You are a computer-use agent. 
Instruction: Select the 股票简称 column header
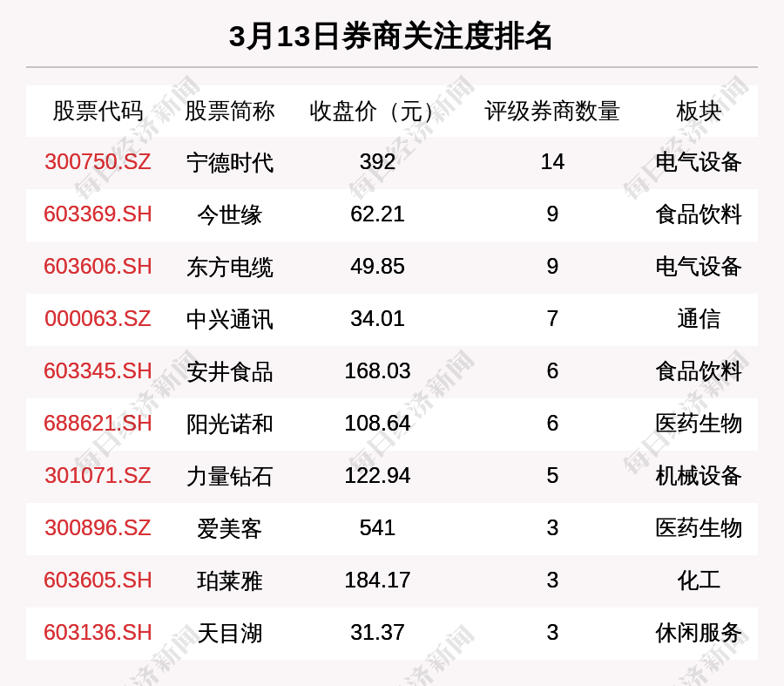click(230, 112)
